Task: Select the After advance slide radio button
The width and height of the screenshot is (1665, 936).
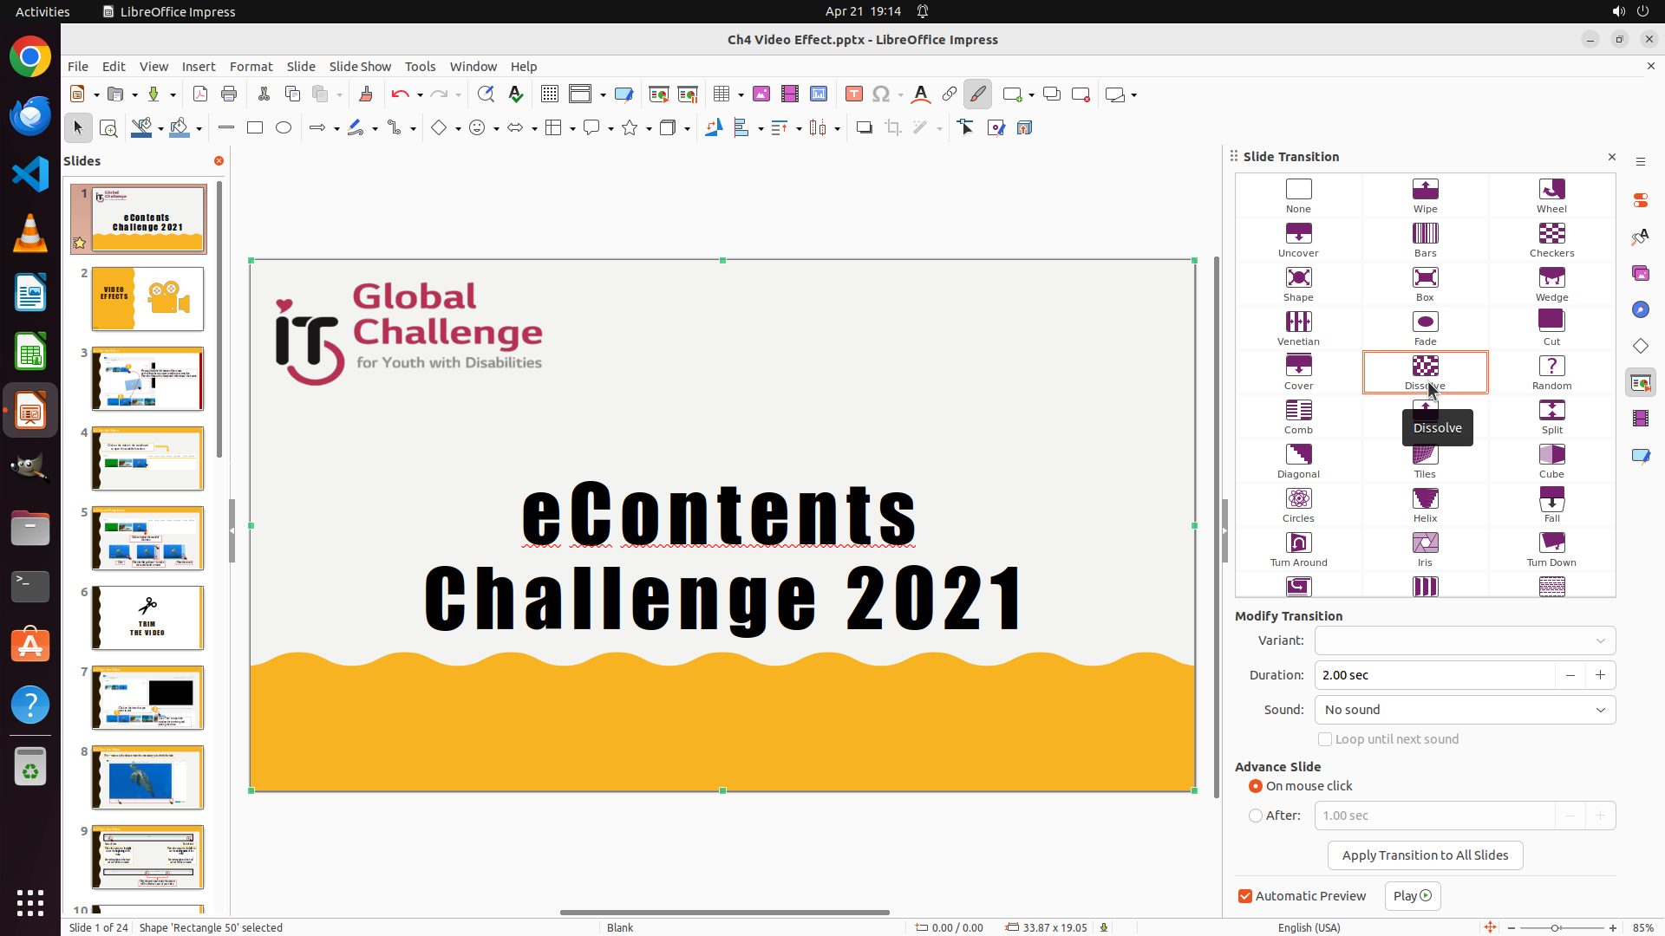Action: pos(1256,816)
